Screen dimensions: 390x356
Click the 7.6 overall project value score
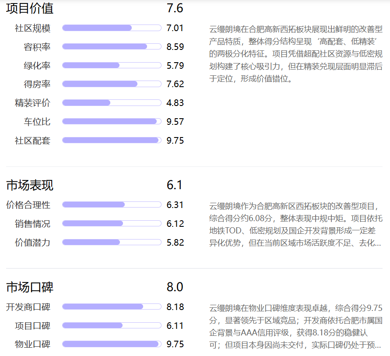[175, 8]
